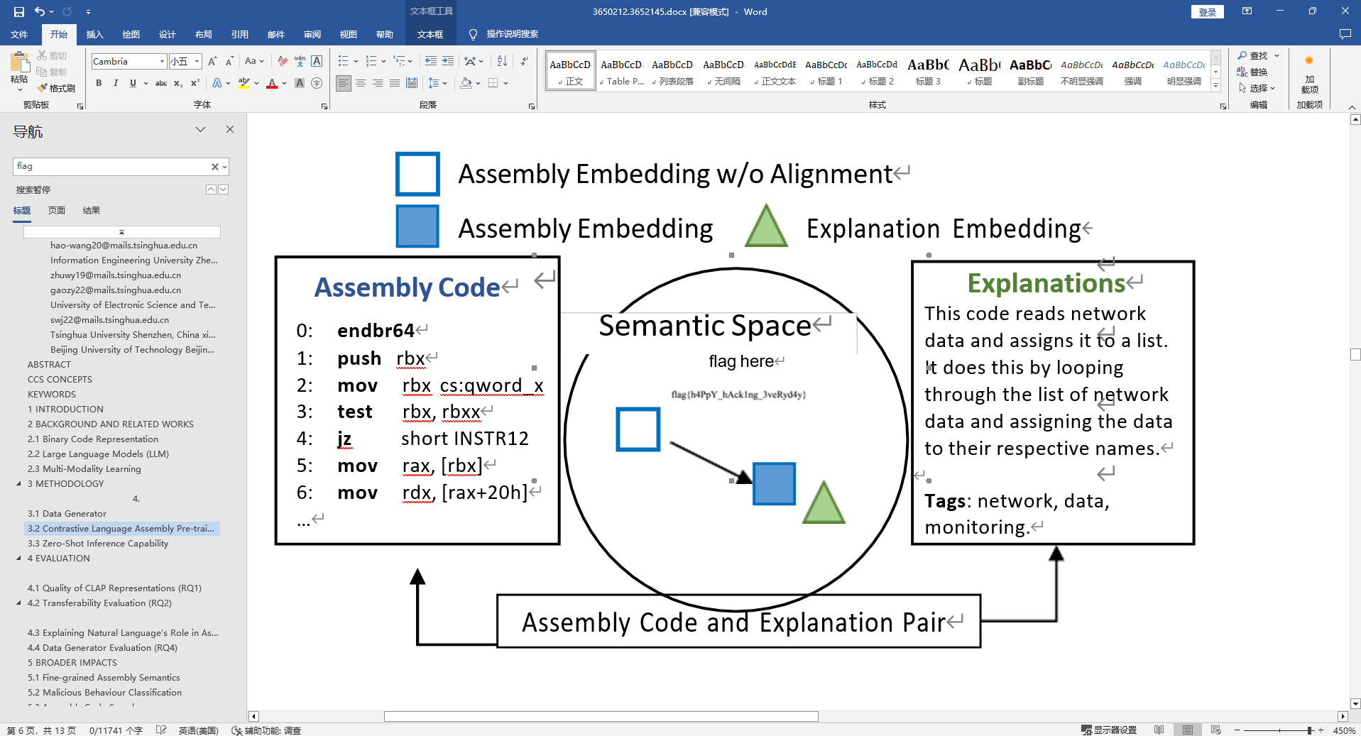This screenshot has width=1361, height=736.
Task: Open the ribbon display options icon
Action: [1247, 11]
